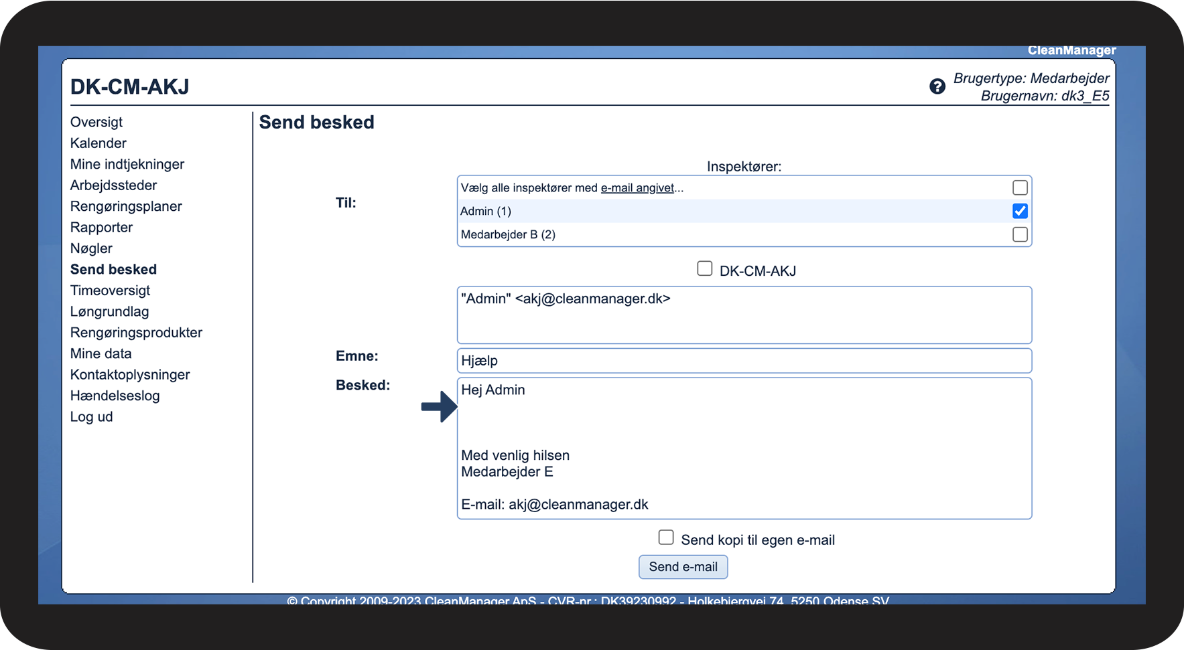
Task: Focus the recipients address text area
Action: [x=744, y=315]
